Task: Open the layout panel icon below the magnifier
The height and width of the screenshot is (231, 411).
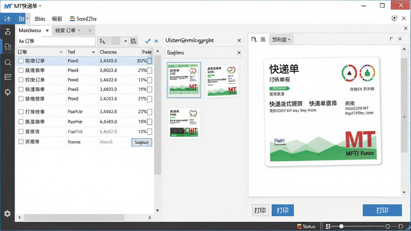Action: click(8, 77)
